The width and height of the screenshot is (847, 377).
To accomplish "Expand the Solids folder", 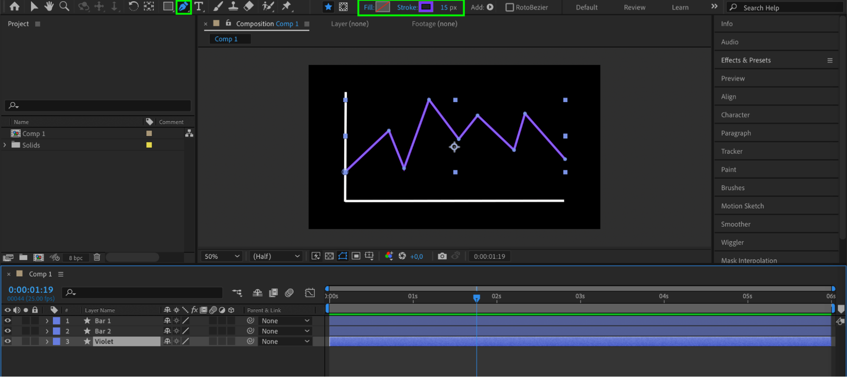I will click(x=5, y=145).
